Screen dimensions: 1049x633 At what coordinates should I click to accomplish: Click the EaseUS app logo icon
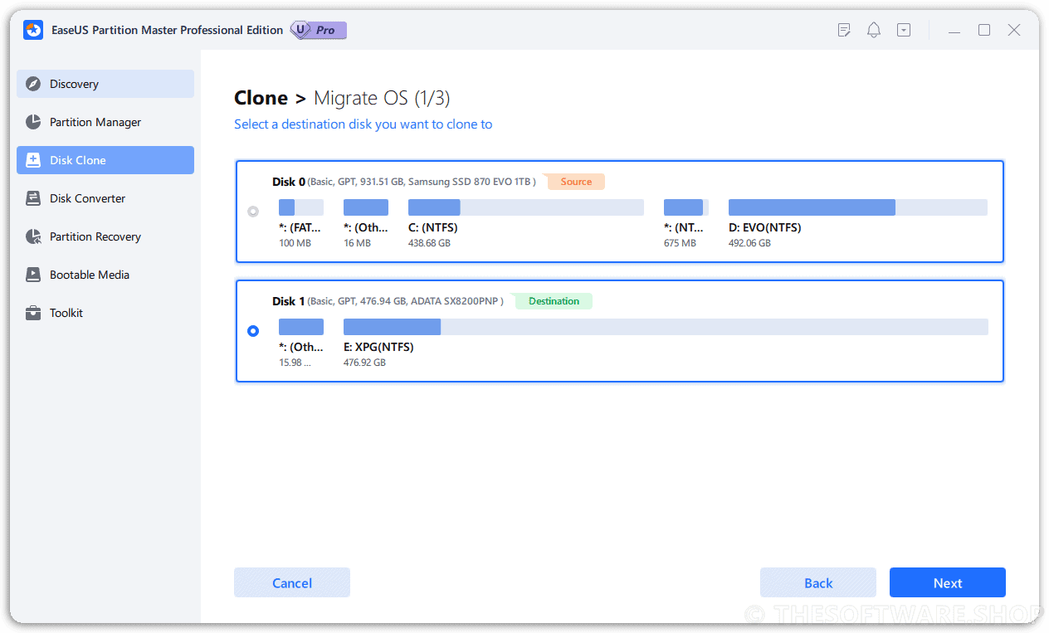pyautogui.click(x=33, y=30)
